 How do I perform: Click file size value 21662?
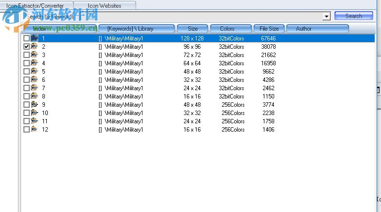[268, 55]
